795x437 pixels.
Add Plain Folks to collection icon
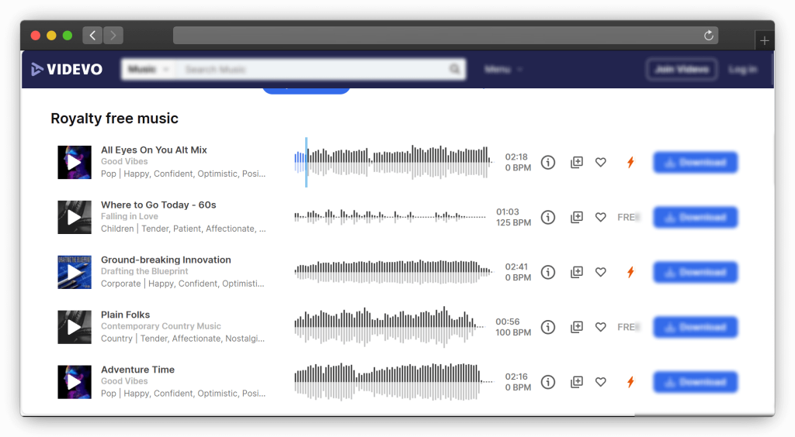[576, 328]
